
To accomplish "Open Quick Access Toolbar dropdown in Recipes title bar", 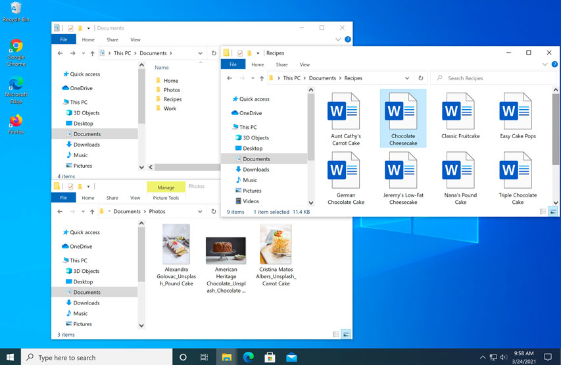I will [259, 53].
